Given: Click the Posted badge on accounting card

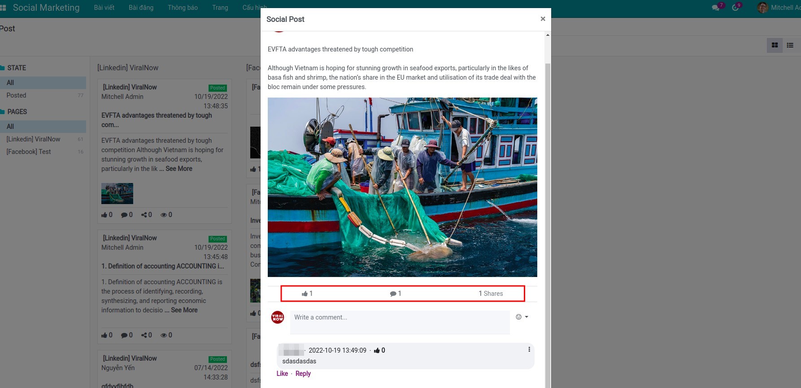Looking at the screenshot, I should 218,239.
